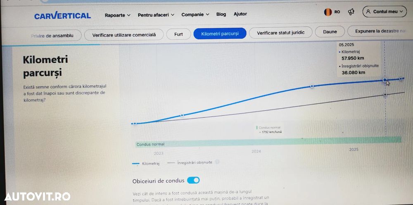413x205 pixels.
Task: Switch to the Privire de ansamblu tab
Action: (x=52, y=36)
